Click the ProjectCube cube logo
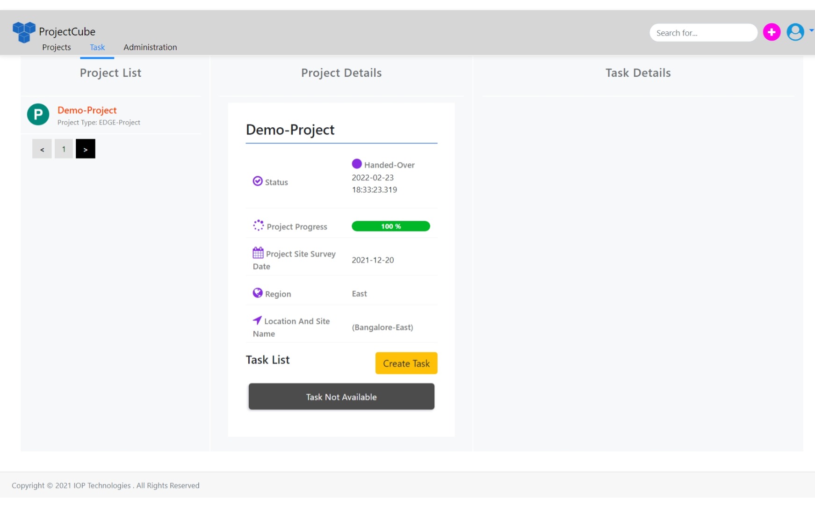This screenshot has width=815, height=530. pyautogui.click(x=24, y=32)
